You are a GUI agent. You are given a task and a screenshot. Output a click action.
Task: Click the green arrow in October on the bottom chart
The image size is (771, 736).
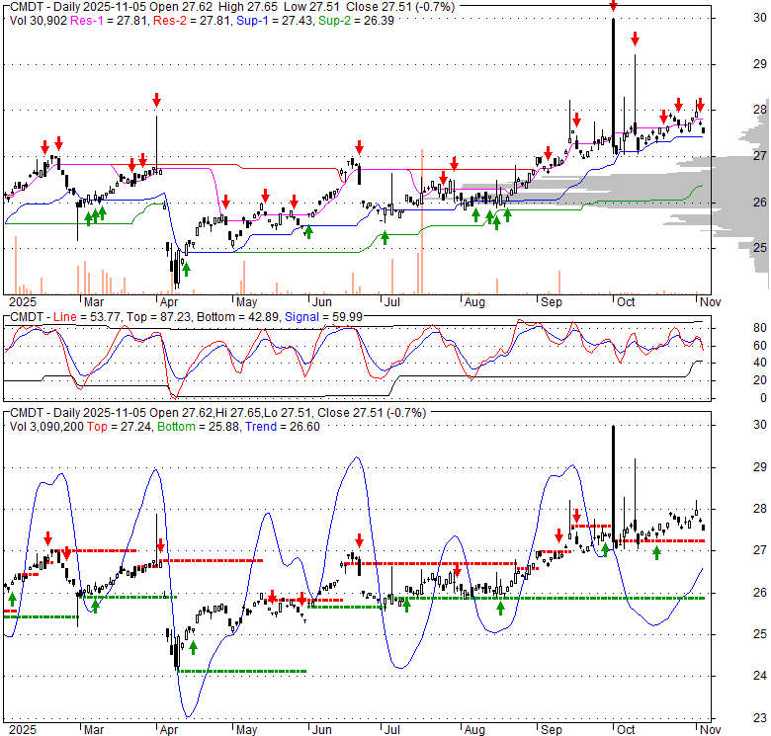[656, 551]
